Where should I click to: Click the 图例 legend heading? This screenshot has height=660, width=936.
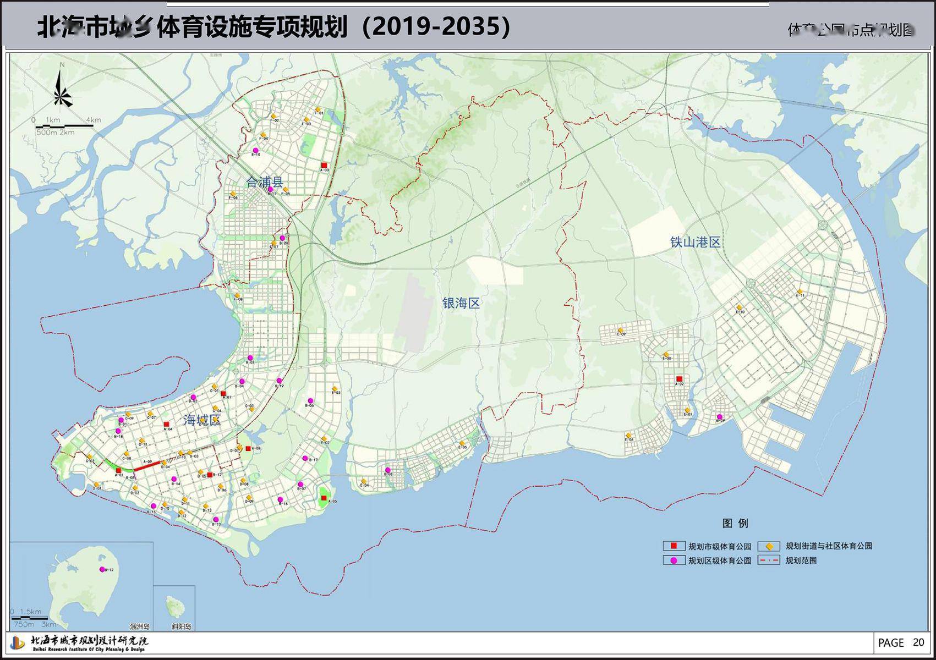[735, 523]
